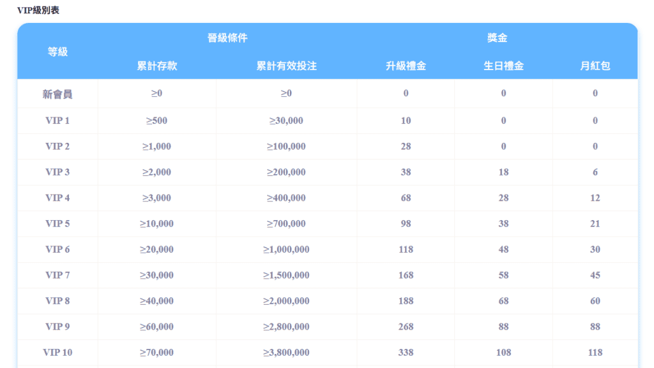
Task: Click the 升級禮金 column header
Action: [x=406, y=66]
